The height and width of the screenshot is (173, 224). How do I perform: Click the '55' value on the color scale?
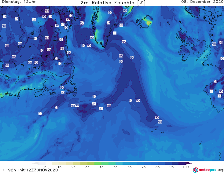tap(116, 167)
